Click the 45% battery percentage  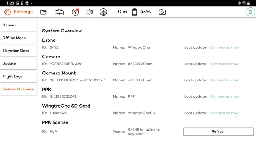[x=145, y=12]
